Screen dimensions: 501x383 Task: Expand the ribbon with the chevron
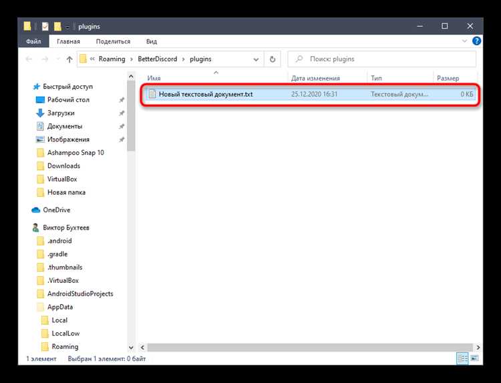(x=464, y=41)
